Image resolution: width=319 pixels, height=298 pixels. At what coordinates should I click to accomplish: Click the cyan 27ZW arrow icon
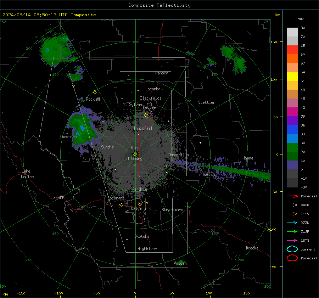point(292,223)
